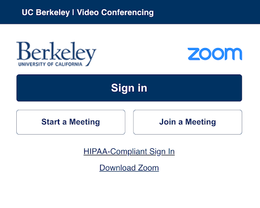
Task: Click the UC Berkeley | Video Conferencing header title
Action: (88, 13)
